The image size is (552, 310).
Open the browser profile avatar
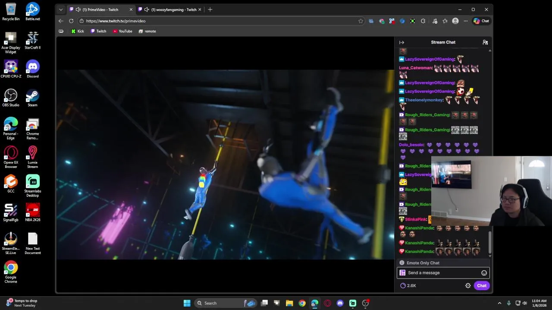(455, 21)
